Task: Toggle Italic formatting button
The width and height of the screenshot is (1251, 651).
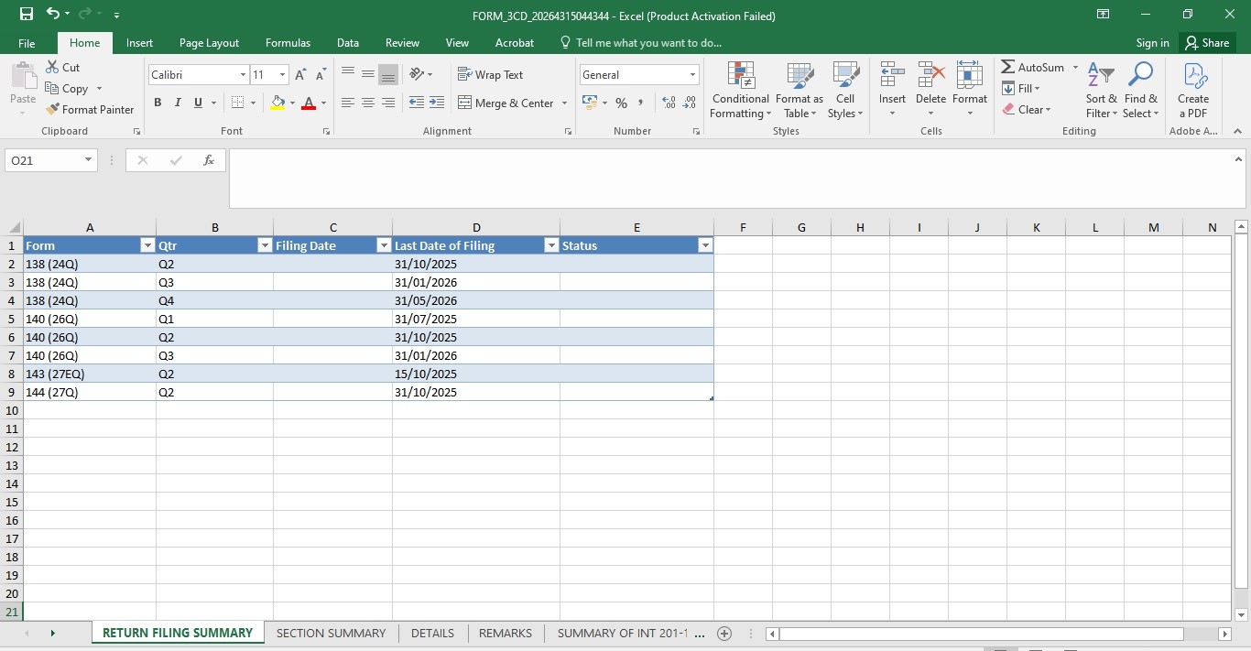Action: tap(178, 103)
